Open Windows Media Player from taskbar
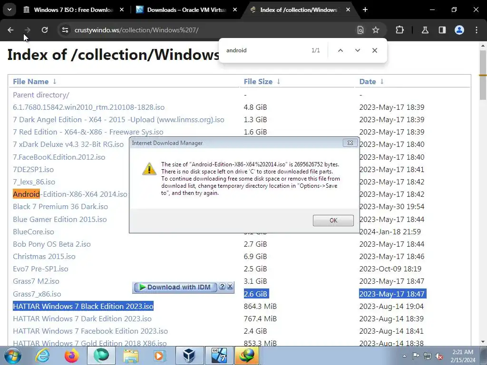 pyautogui.click(x=160, y=355)
